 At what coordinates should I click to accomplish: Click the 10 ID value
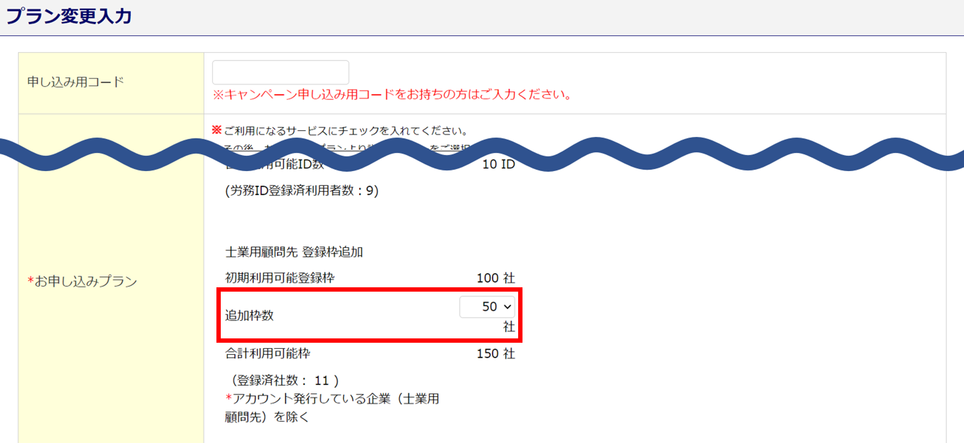[498, 164]
